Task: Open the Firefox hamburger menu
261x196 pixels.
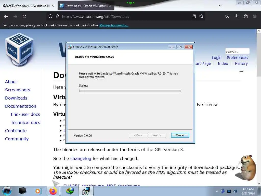Action: (x=255, y=16)
